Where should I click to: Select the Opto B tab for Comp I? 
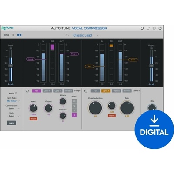click(x=58, y=91)
